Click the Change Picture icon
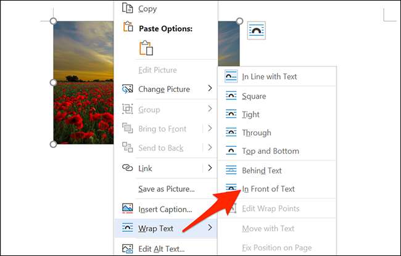 (128, 89)
